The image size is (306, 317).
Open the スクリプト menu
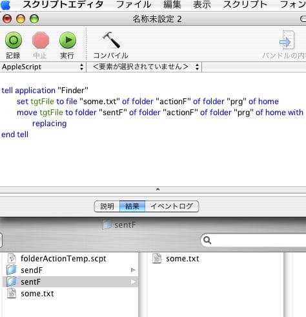[x=245, y=5]
